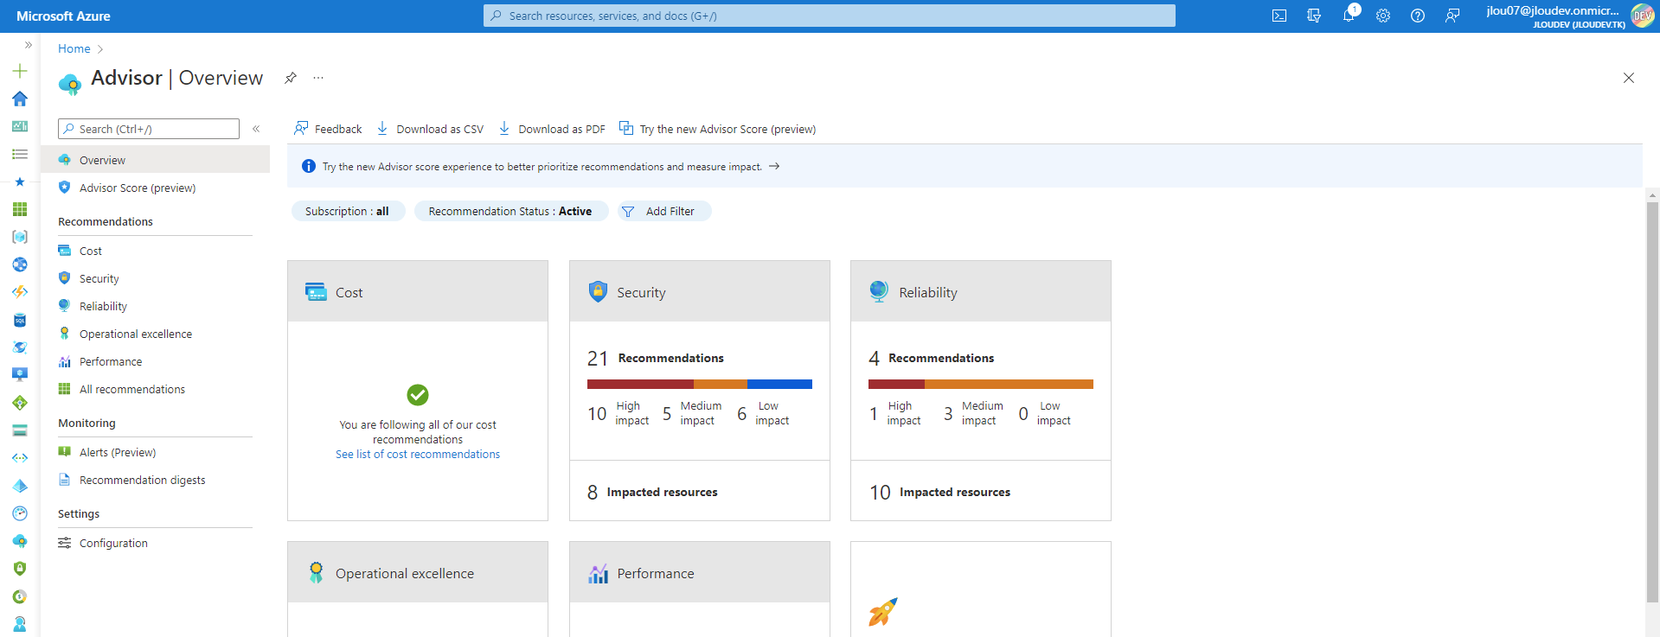Open the Security card header

(x=700, y=292)
